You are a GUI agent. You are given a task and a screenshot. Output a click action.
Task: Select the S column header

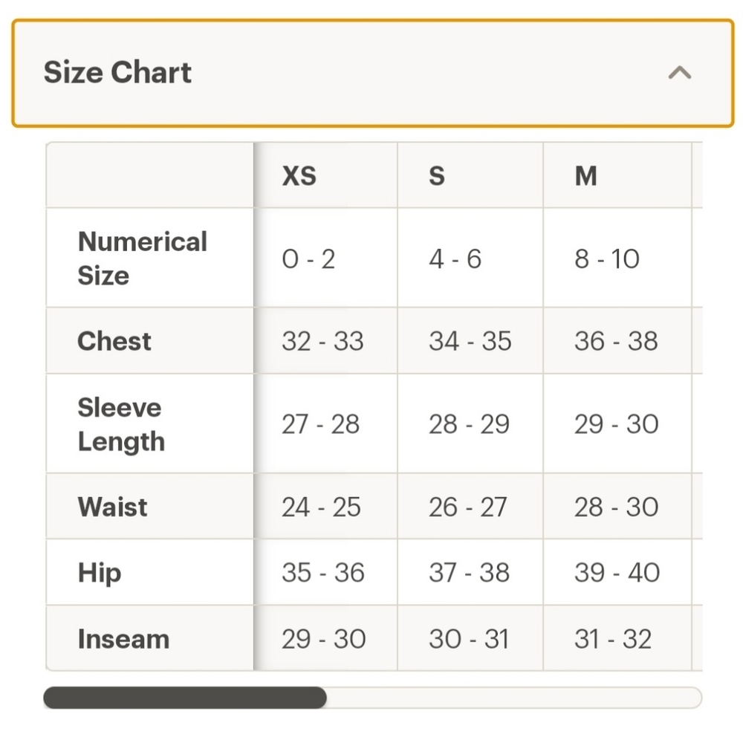tap(437, 176)
